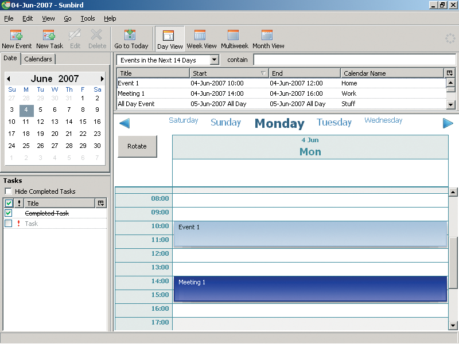Jump to Tuesday in day navigation
This screenshot has height=344, width=459.
coord(334,122)
